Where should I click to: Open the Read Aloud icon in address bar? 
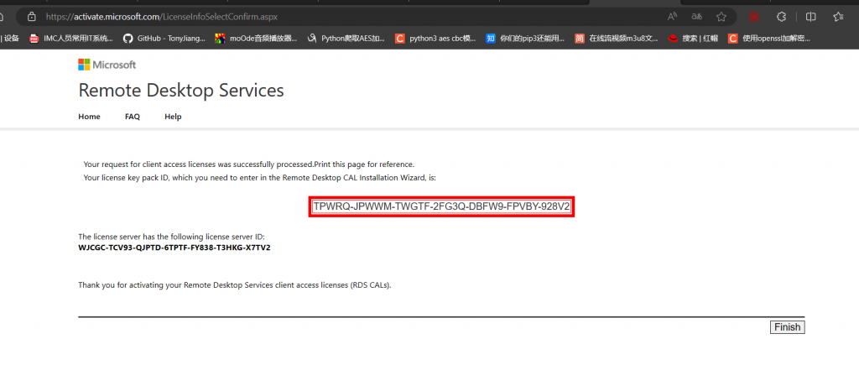coord(672,16)
